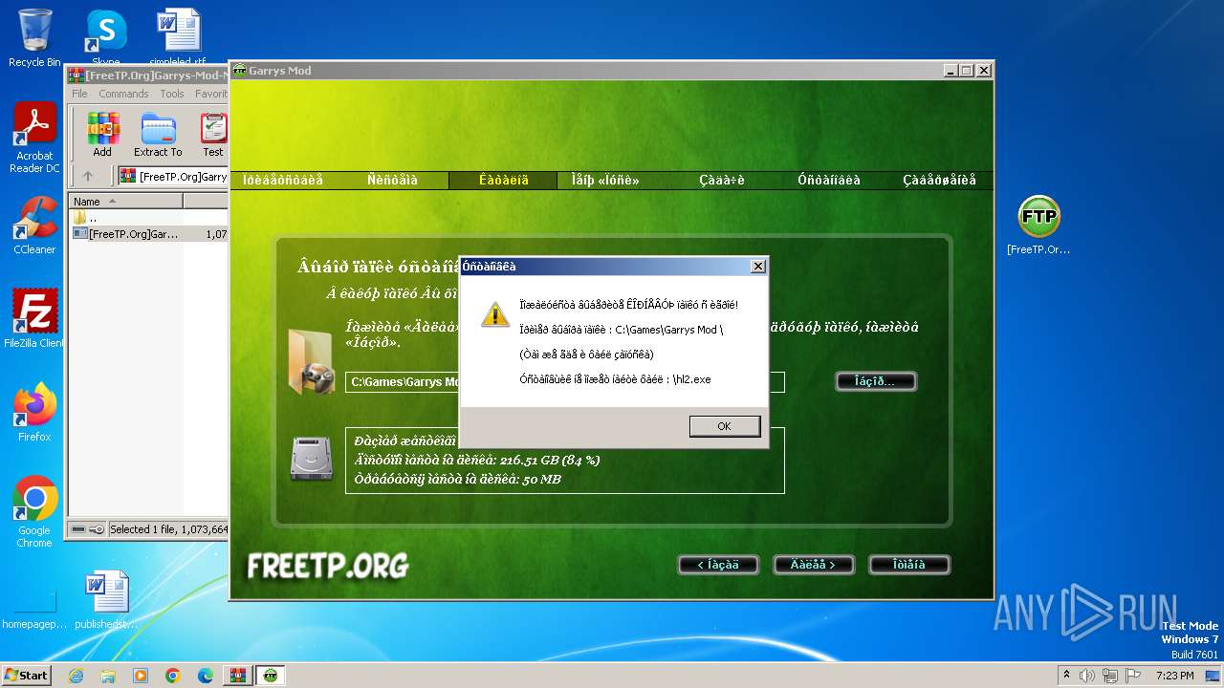Open the simpleled.rtf document on the desktop
This screenshot has height=688, width=1224.
coord(178,36)
